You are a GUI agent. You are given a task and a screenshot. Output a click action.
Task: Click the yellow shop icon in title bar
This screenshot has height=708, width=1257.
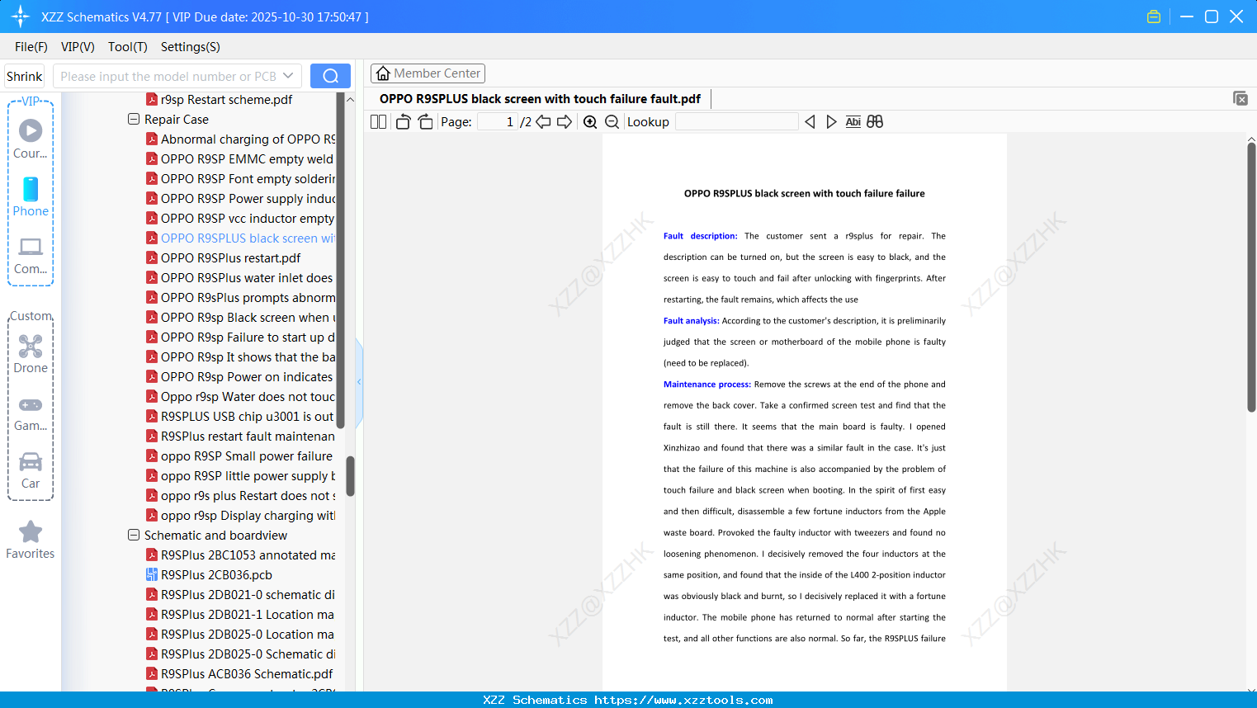[x=1154, y=17]
